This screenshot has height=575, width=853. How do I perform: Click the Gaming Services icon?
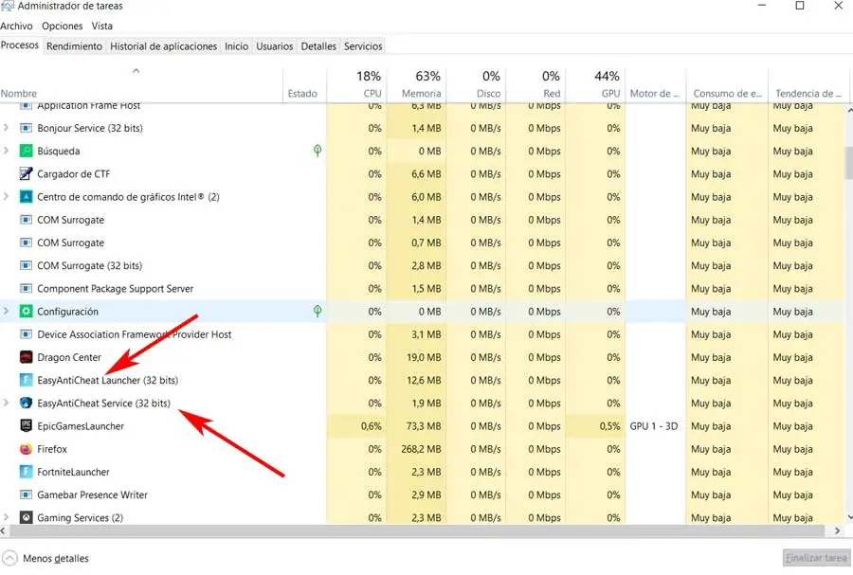(x=26, y=518)
